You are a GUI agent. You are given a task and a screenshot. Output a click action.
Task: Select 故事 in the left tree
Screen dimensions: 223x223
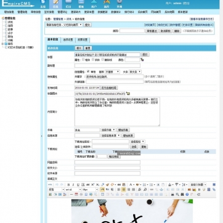coord(10,30)
